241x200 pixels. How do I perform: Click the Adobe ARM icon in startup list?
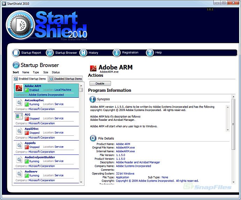pos(19,88)
